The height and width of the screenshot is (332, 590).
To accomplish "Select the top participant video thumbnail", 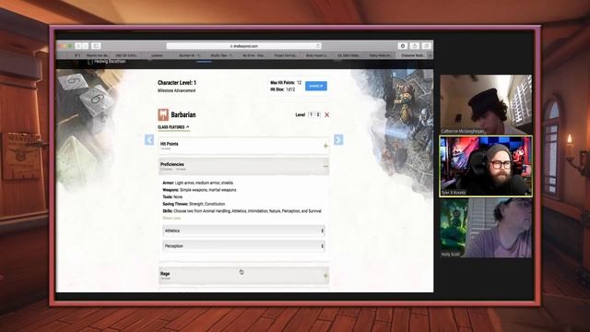I will pyautogui.click(x=486, y=104).
